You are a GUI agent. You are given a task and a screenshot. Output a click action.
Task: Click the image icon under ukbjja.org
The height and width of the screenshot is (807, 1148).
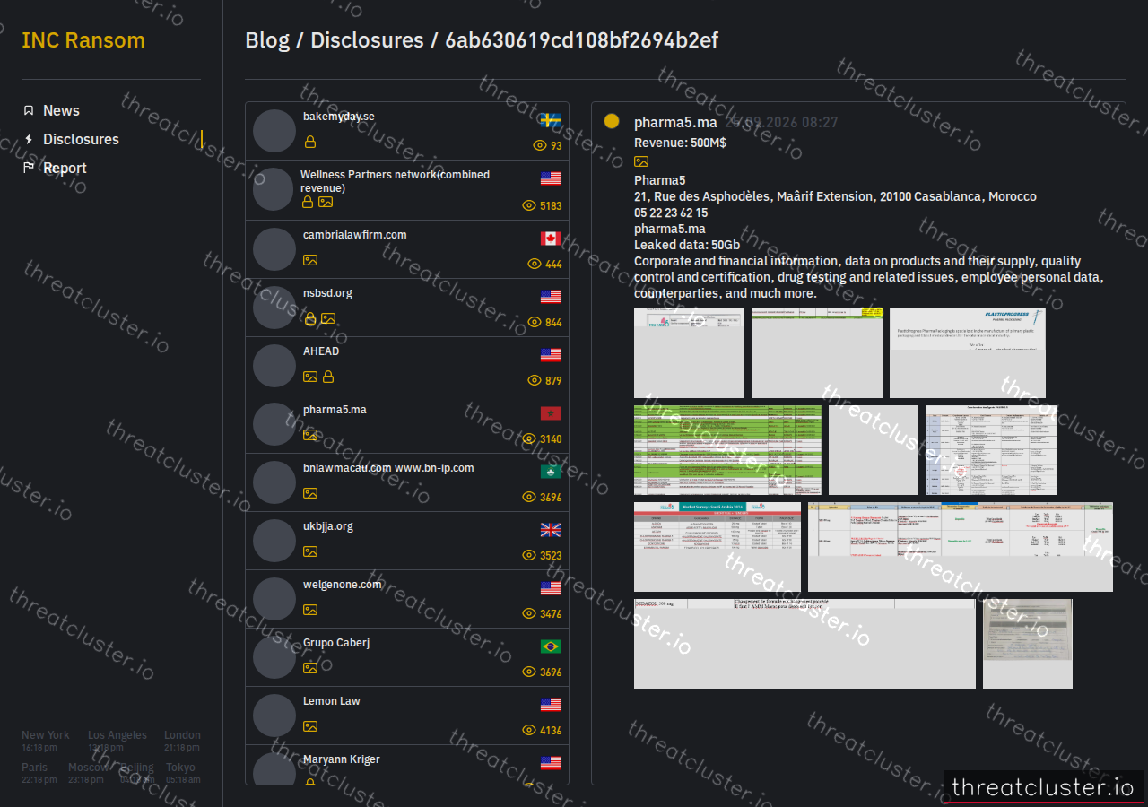[310, 551]
